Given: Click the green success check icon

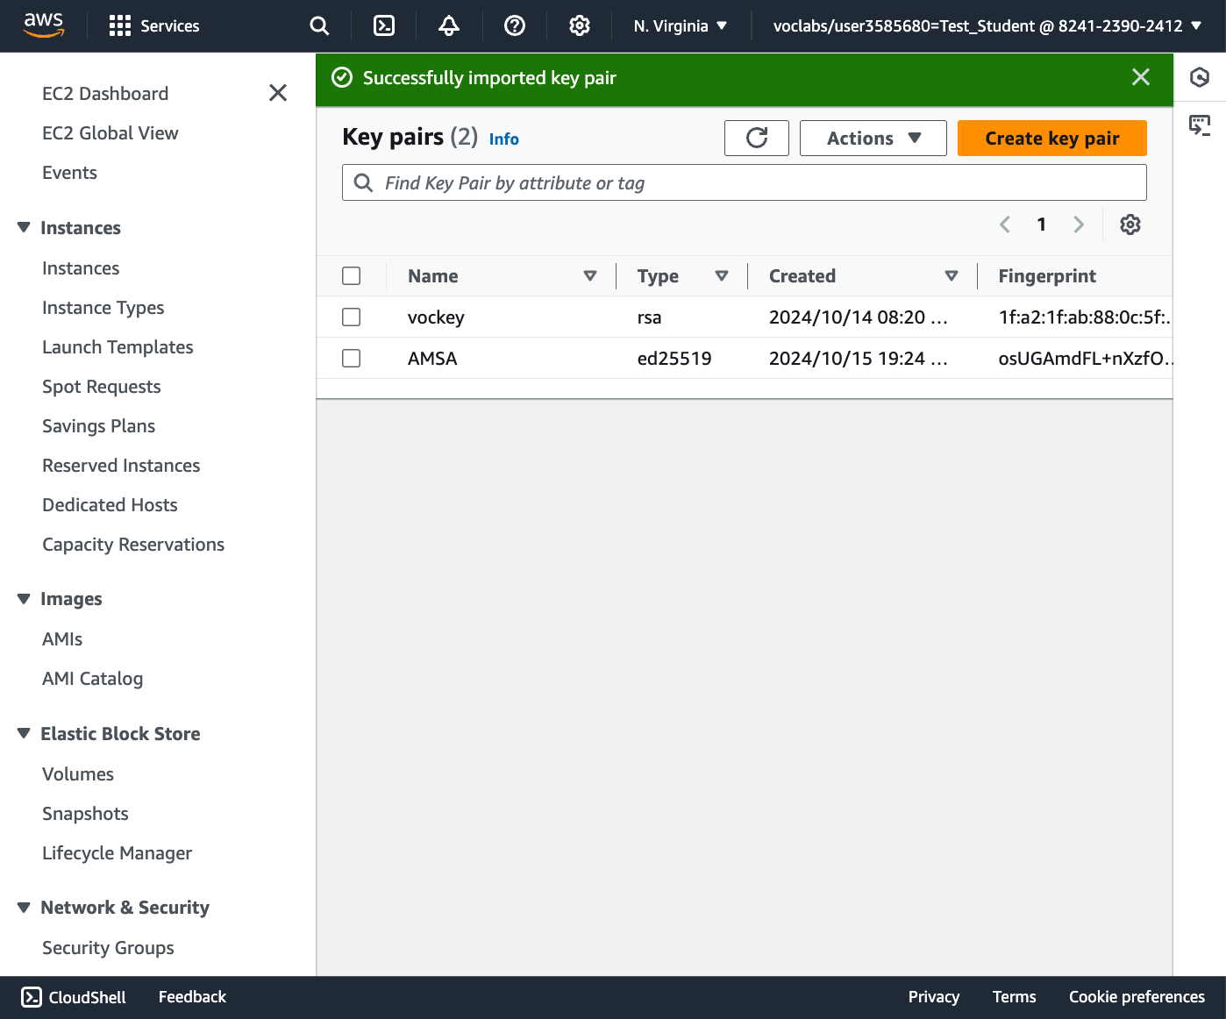Looking at the screenshot, I should [342, 78].
